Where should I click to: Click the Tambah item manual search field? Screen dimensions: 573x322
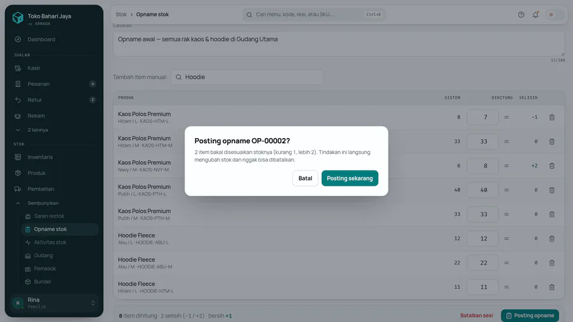pyautogui.click(x=247, y=77)
